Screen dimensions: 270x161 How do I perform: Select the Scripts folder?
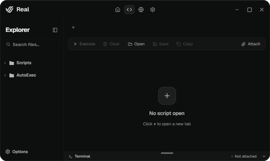[x=20, y=63]
